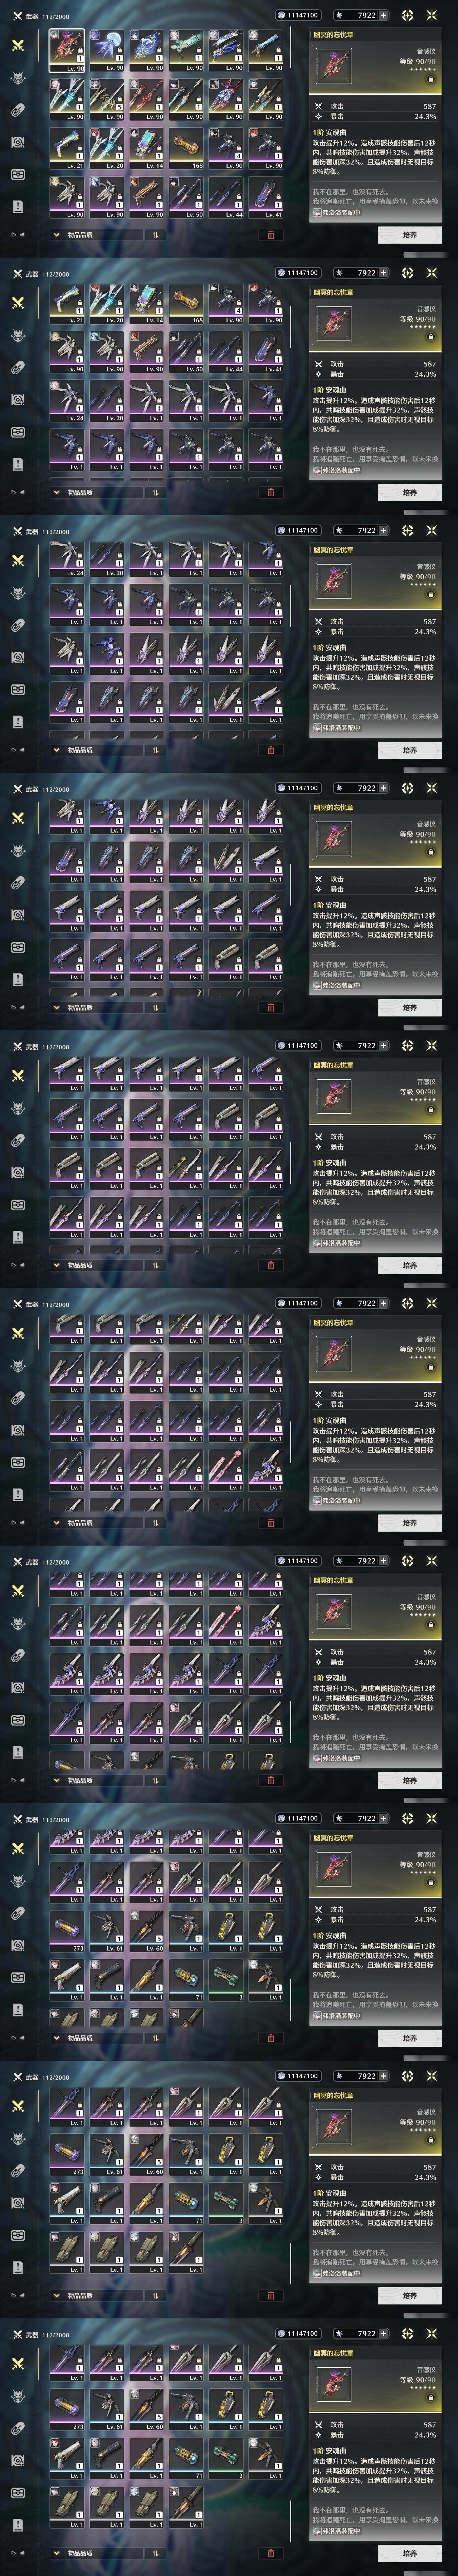Open the paperclip-shaped category in topmost screenshot sidebar

pyautogui.click(x=17, y=110)
